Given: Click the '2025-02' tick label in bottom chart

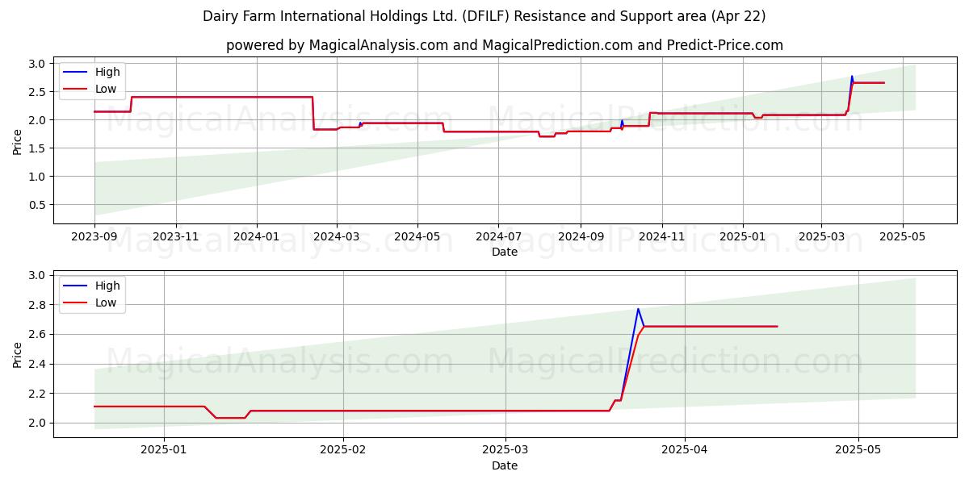Looking at the screenshot, I should coord(343,450).
